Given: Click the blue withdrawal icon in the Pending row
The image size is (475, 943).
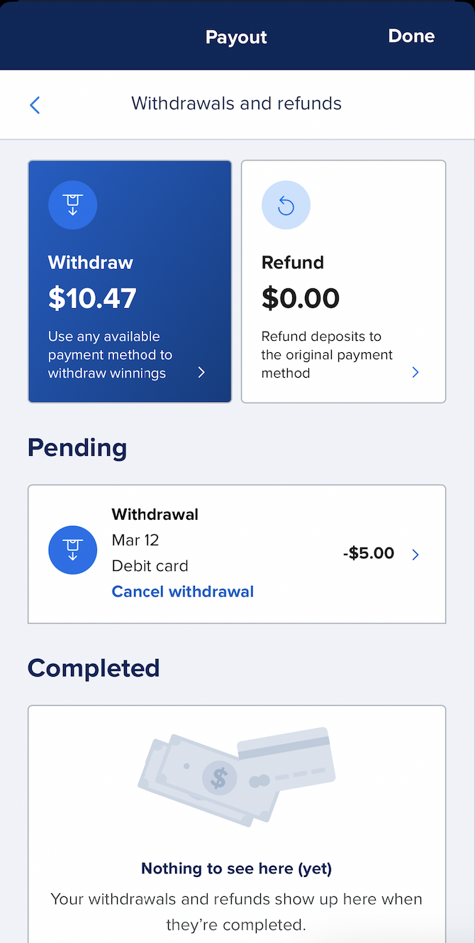Looking at the screenshot, I should pos(72,550).
